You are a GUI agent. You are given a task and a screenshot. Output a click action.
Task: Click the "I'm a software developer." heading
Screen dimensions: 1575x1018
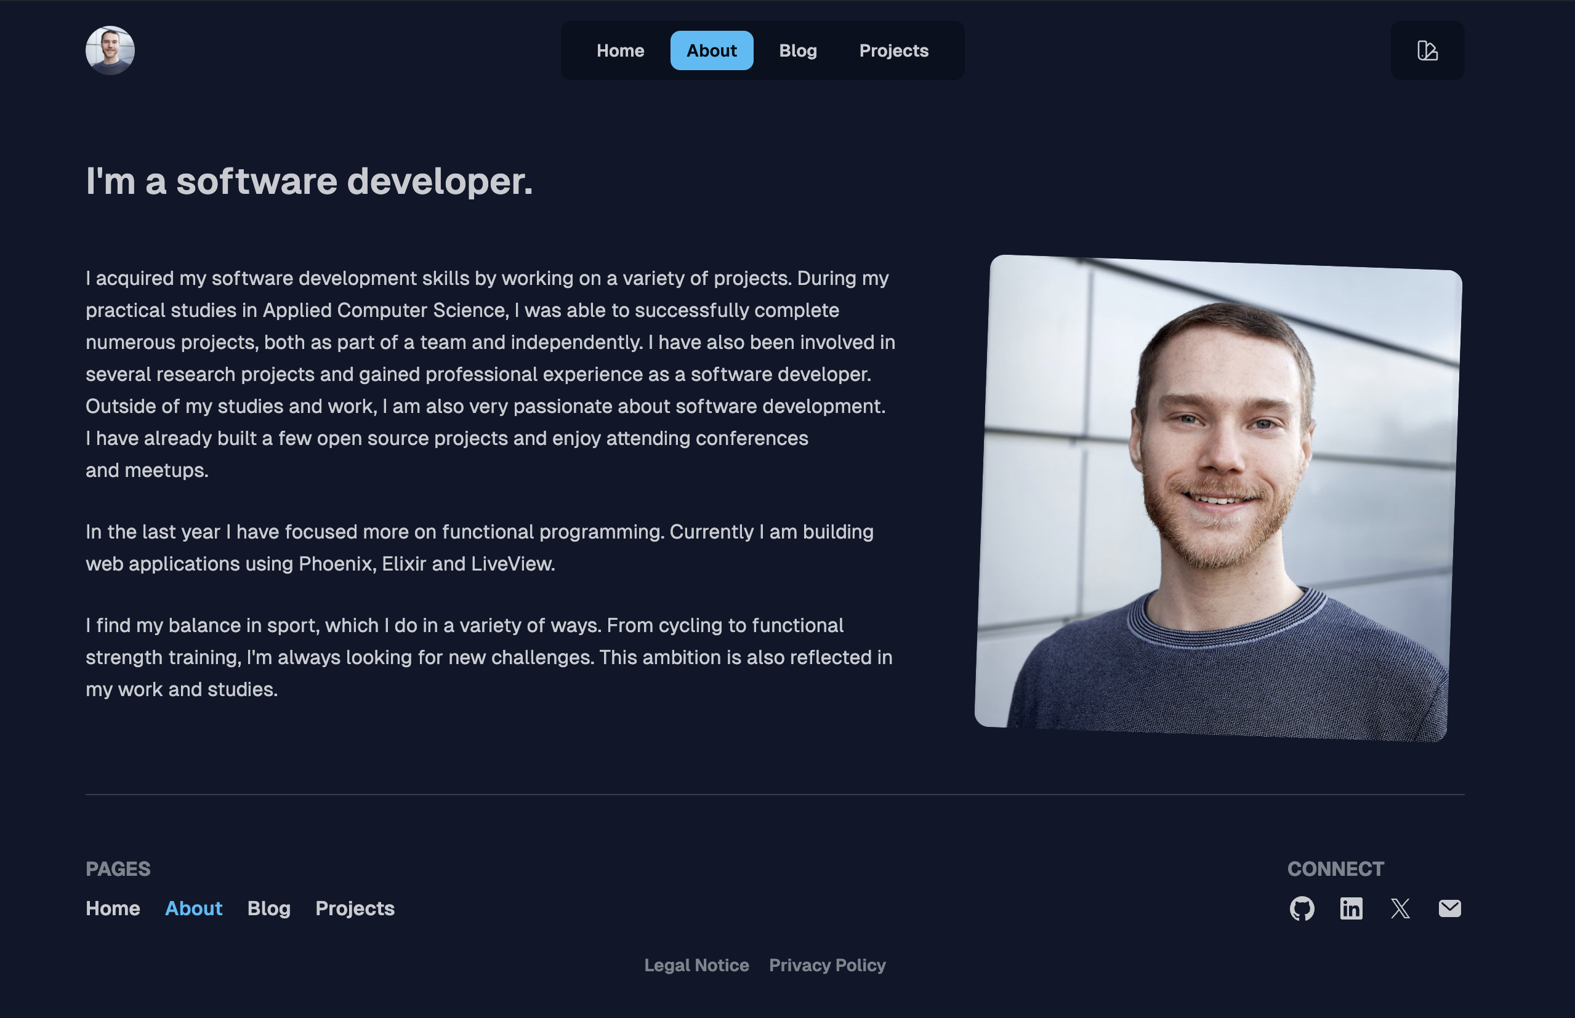[309, 181]
